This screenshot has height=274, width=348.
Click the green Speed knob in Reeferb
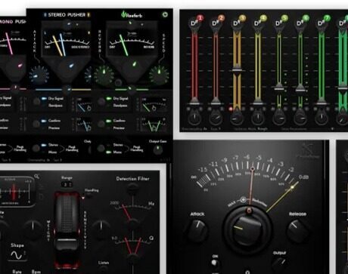tap(159, 75)
